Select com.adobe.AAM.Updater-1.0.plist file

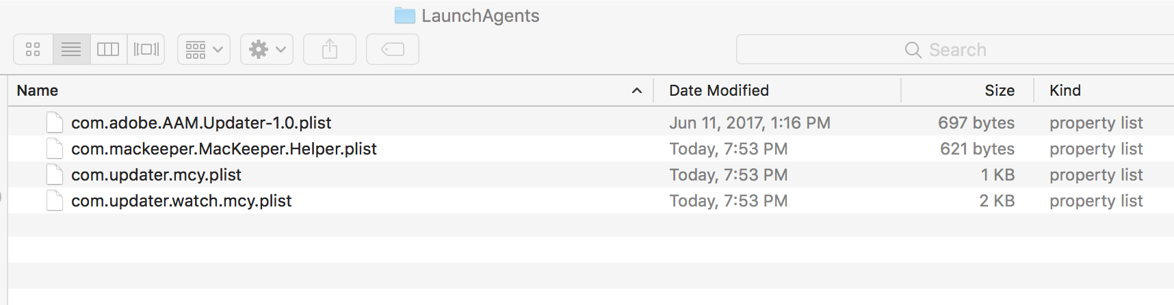tap(201, 123)
